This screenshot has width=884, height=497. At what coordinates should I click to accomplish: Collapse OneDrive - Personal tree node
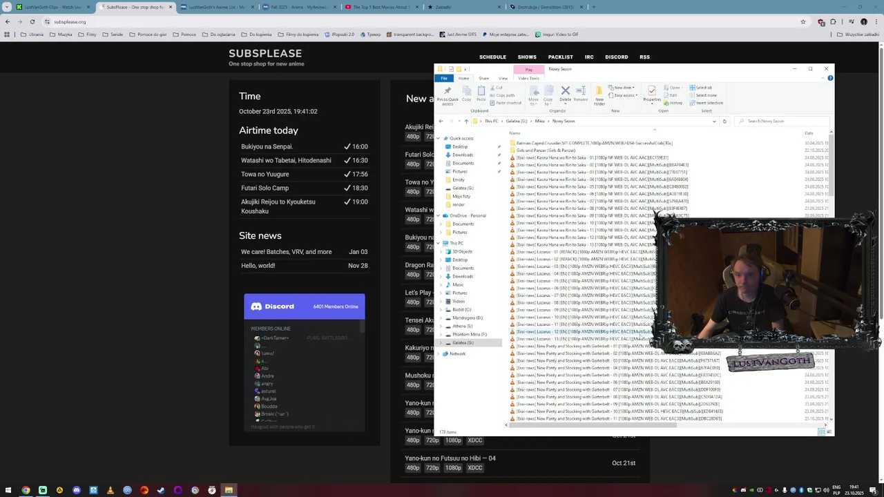pyautogui.click(x=439, y=215)
